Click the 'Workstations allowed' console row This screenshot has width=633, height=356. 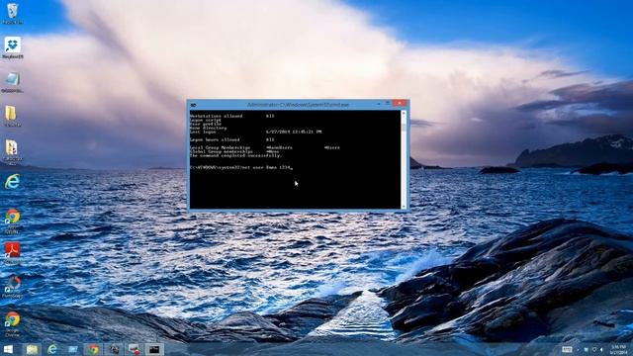pyautogui.click(x=232, y=116)
